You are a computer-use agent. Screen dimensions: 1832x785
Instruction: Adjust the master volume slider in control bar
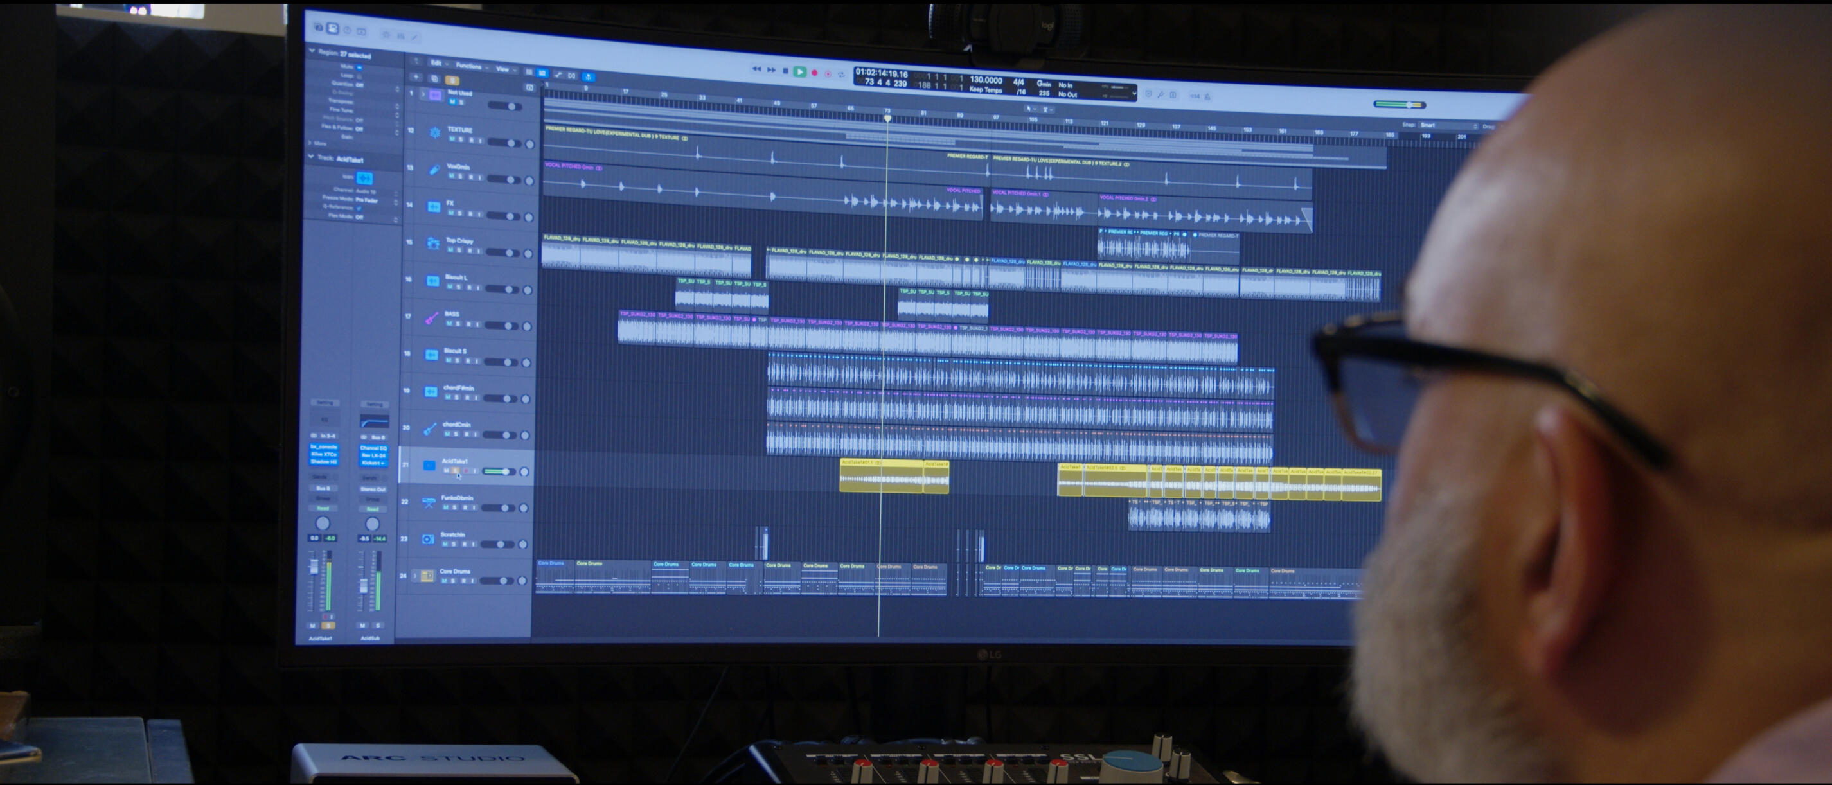click(1399, 105)
